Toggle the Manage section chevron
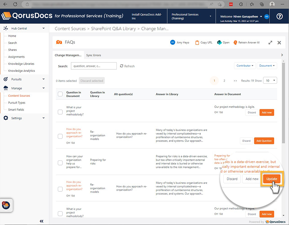This screenshot has width=289, height=225. click(x=43, y=88)
